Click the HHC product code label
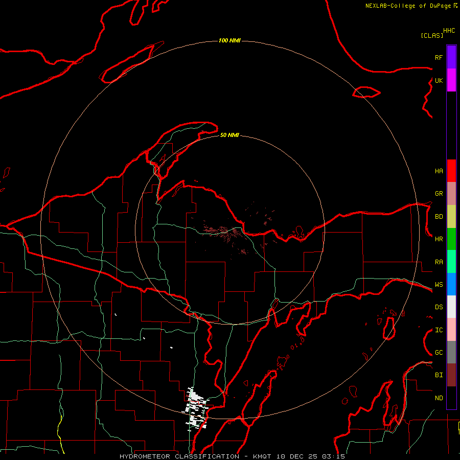 click(x=449, y=31)
